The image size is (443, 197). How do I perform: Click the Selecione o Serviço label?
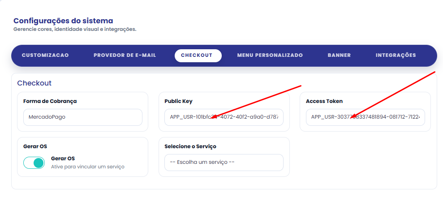click(x=190, y=146)
